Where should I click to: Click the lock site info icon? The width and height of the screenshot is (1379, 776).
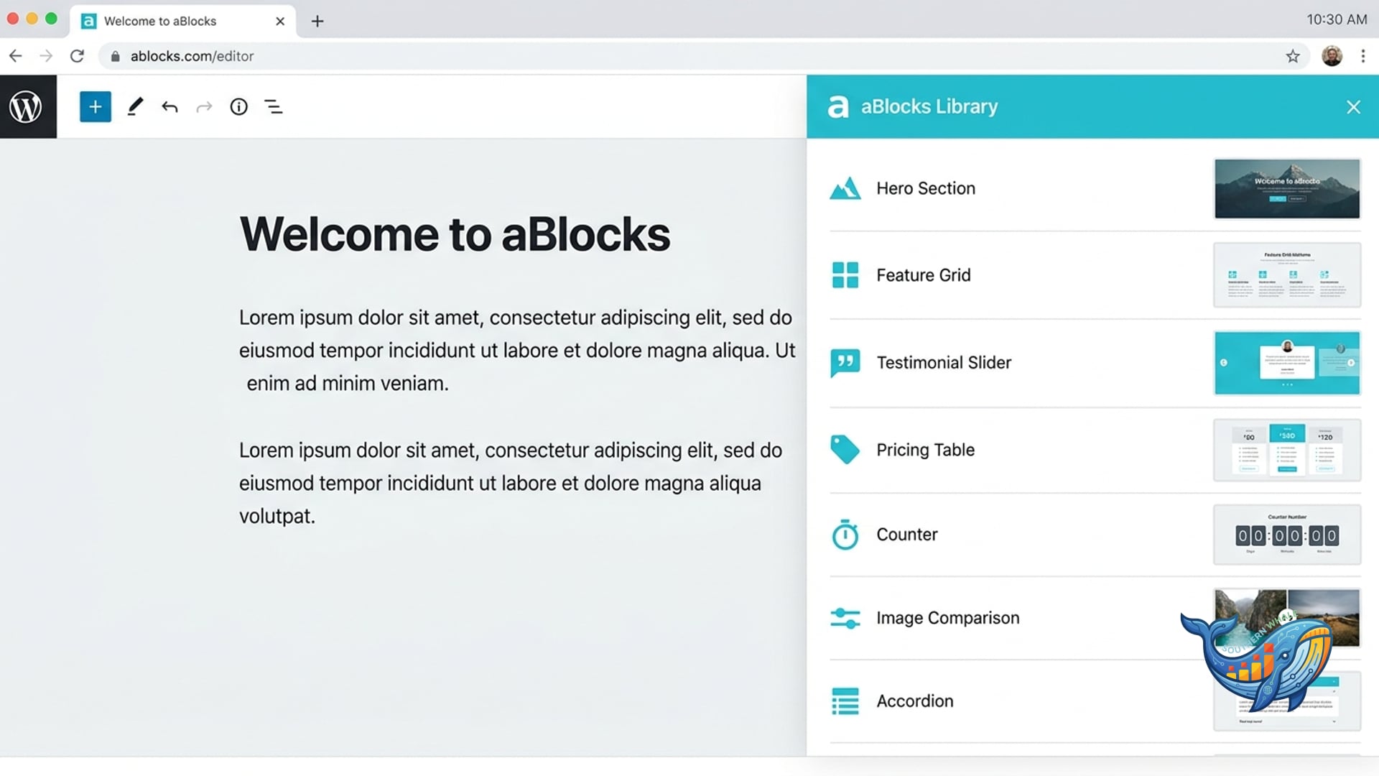pyautogui.click(x=115, y=56)
